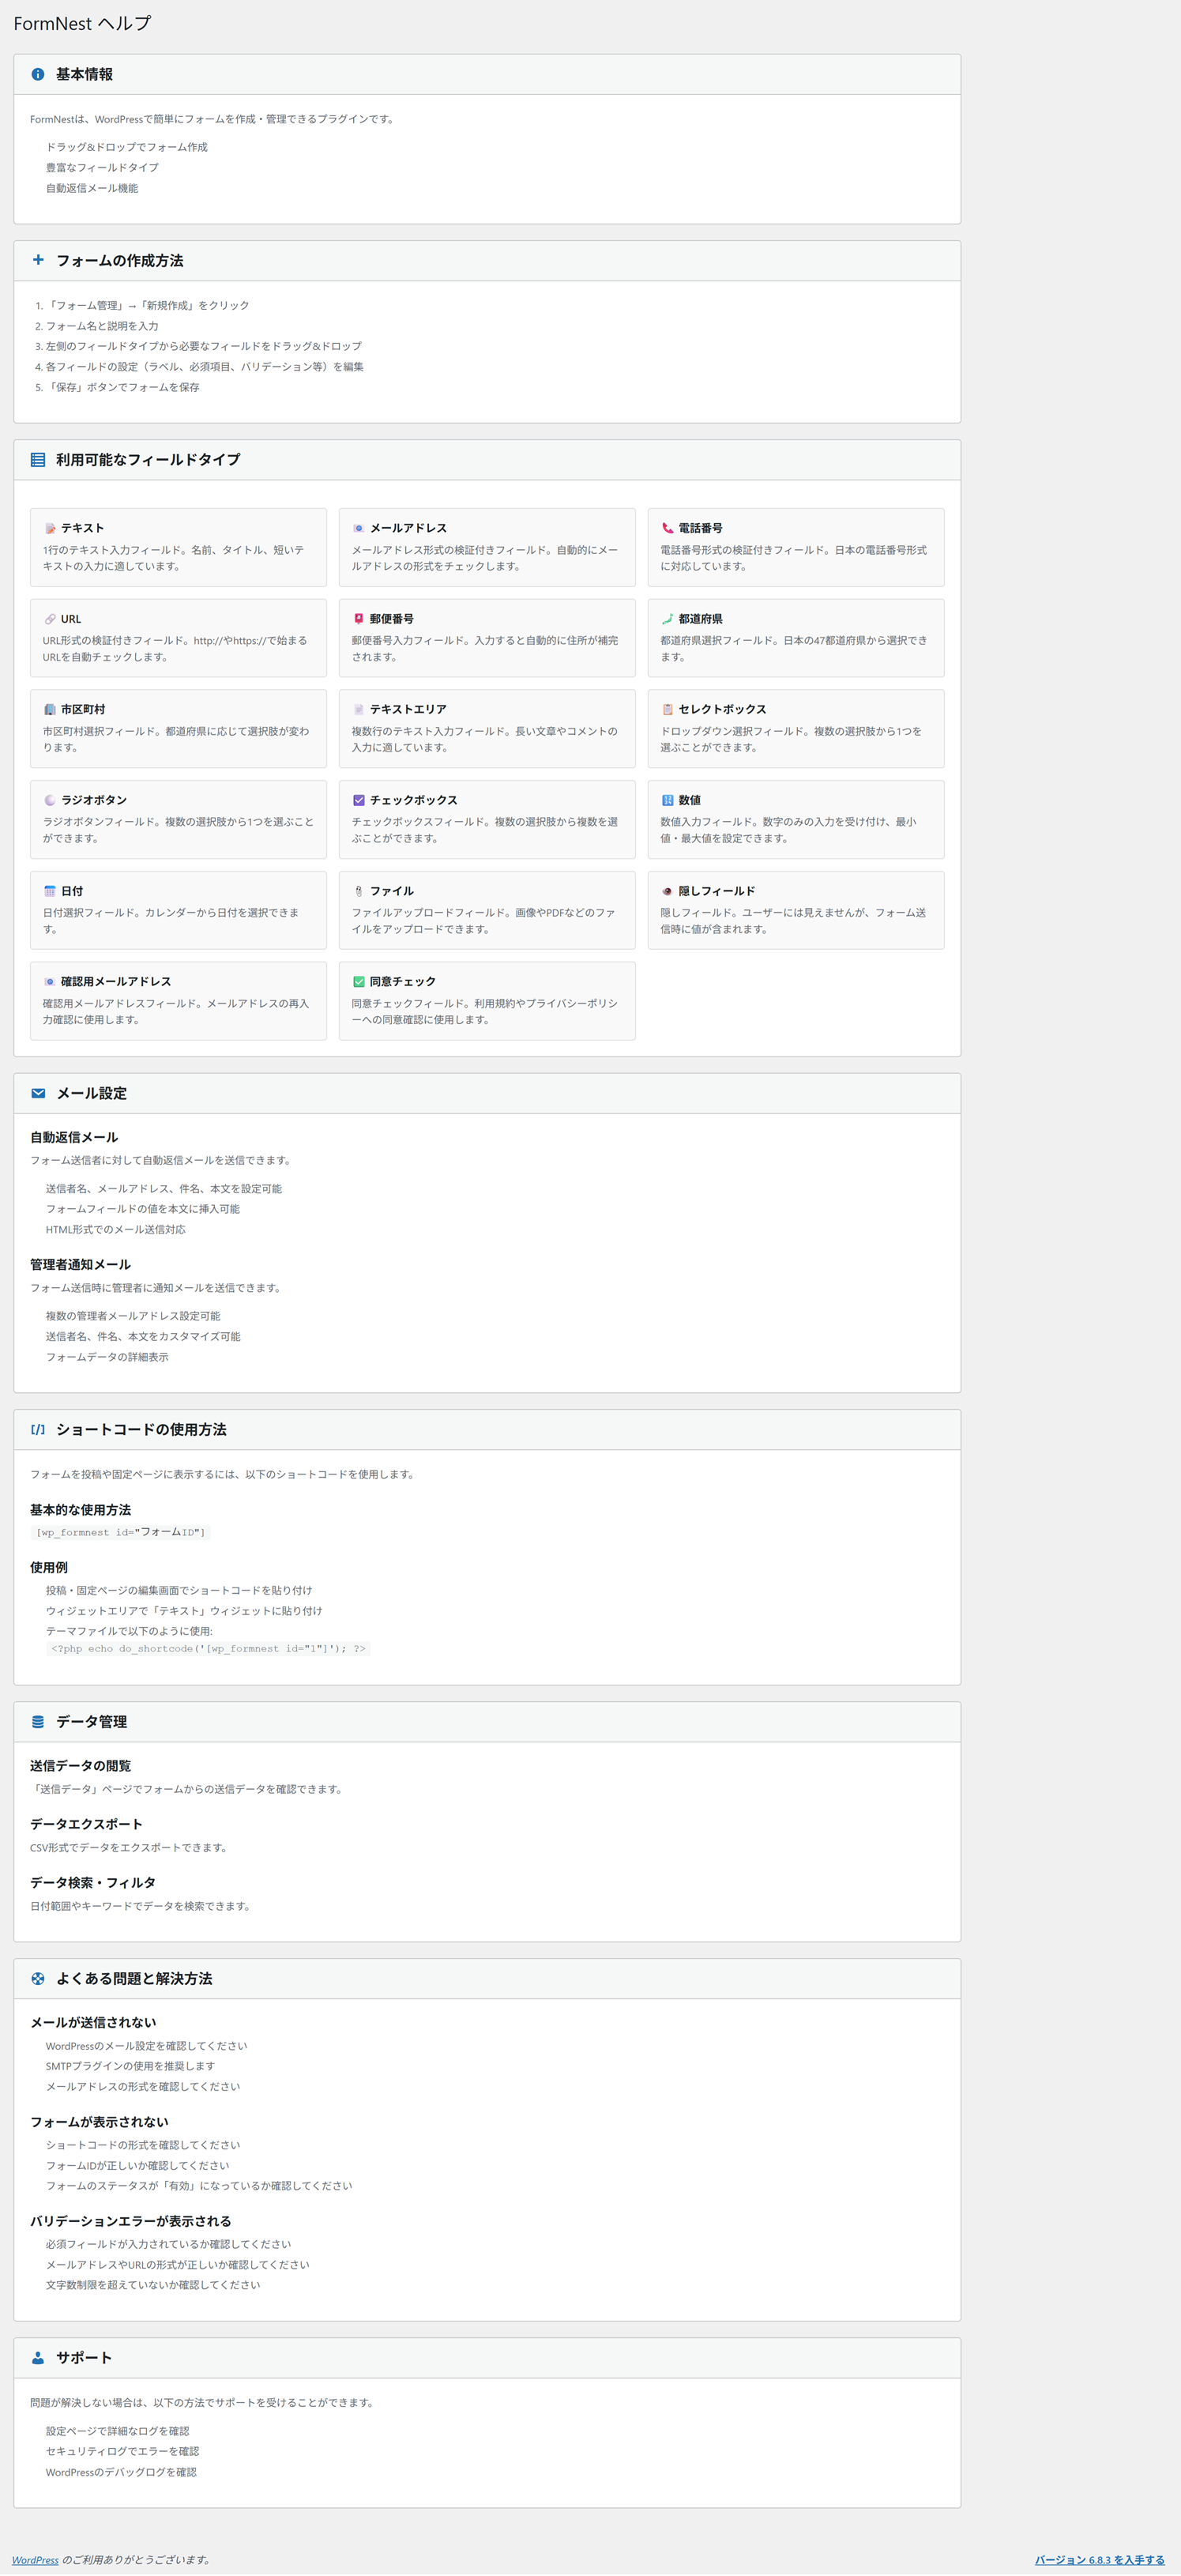Click the テキスト field type icon

[50, 528]
